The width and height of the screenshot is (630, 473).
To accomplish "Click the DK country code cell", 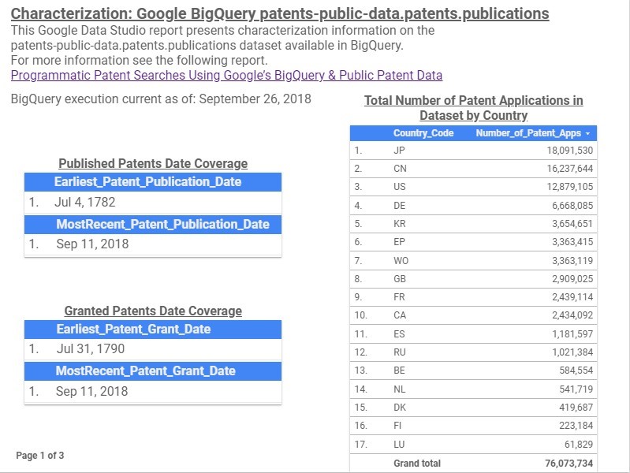I will (400, 407).
